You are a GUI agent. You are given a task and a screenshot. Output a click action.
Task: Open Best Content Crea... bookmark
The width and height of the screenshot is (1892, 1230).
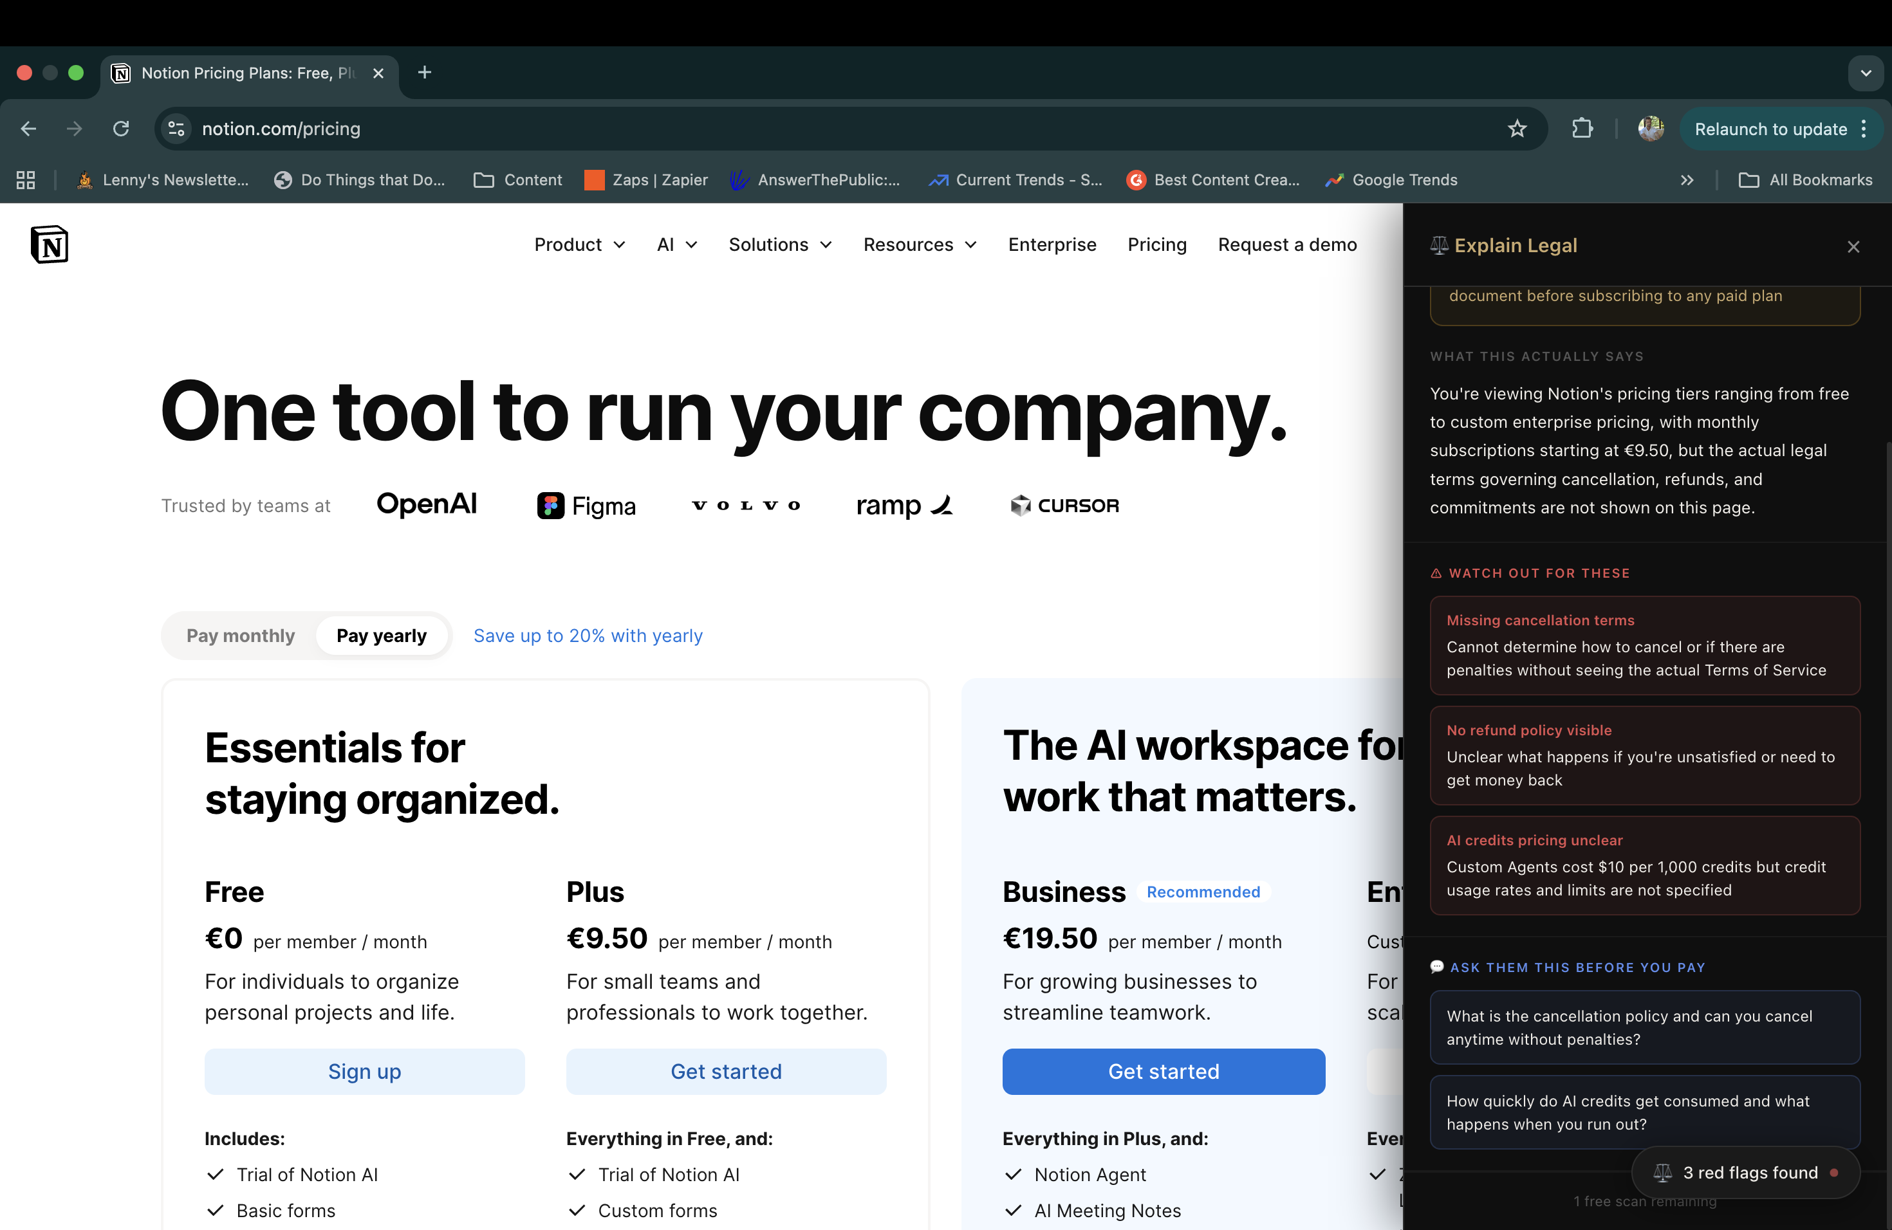1213,180
